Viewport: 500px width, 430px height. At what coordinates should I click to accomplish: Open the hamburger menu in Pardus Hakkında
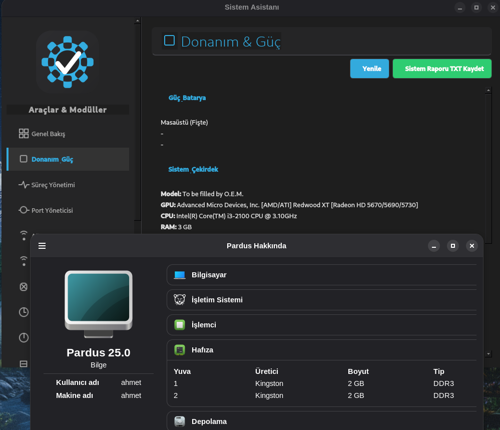coord(42,246)
